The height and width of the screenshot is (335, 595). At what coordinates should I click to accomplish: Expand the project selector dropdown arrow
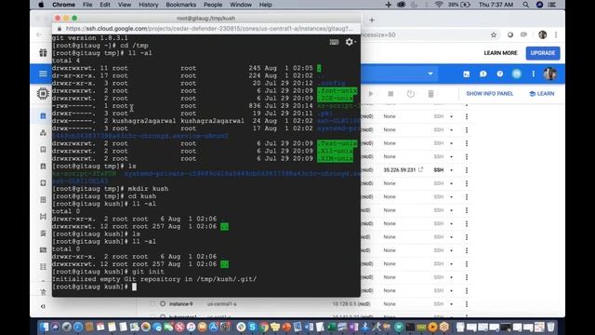click(x=430, y=74)
